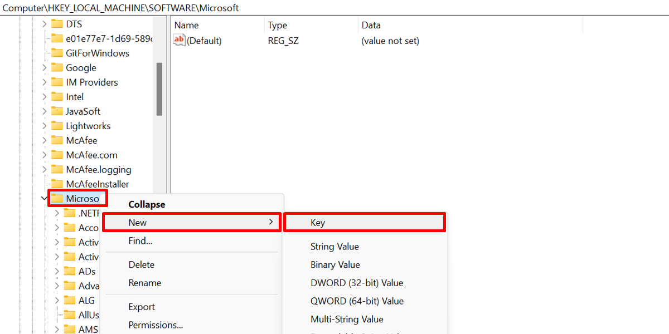669x334 pixels.
Task: Select Find... in the context menu
Action: [139, 240]
